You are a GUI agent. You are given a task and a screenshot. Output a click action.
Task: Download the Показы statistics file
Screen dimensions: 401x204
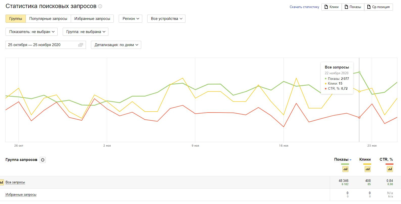(353, 7)
